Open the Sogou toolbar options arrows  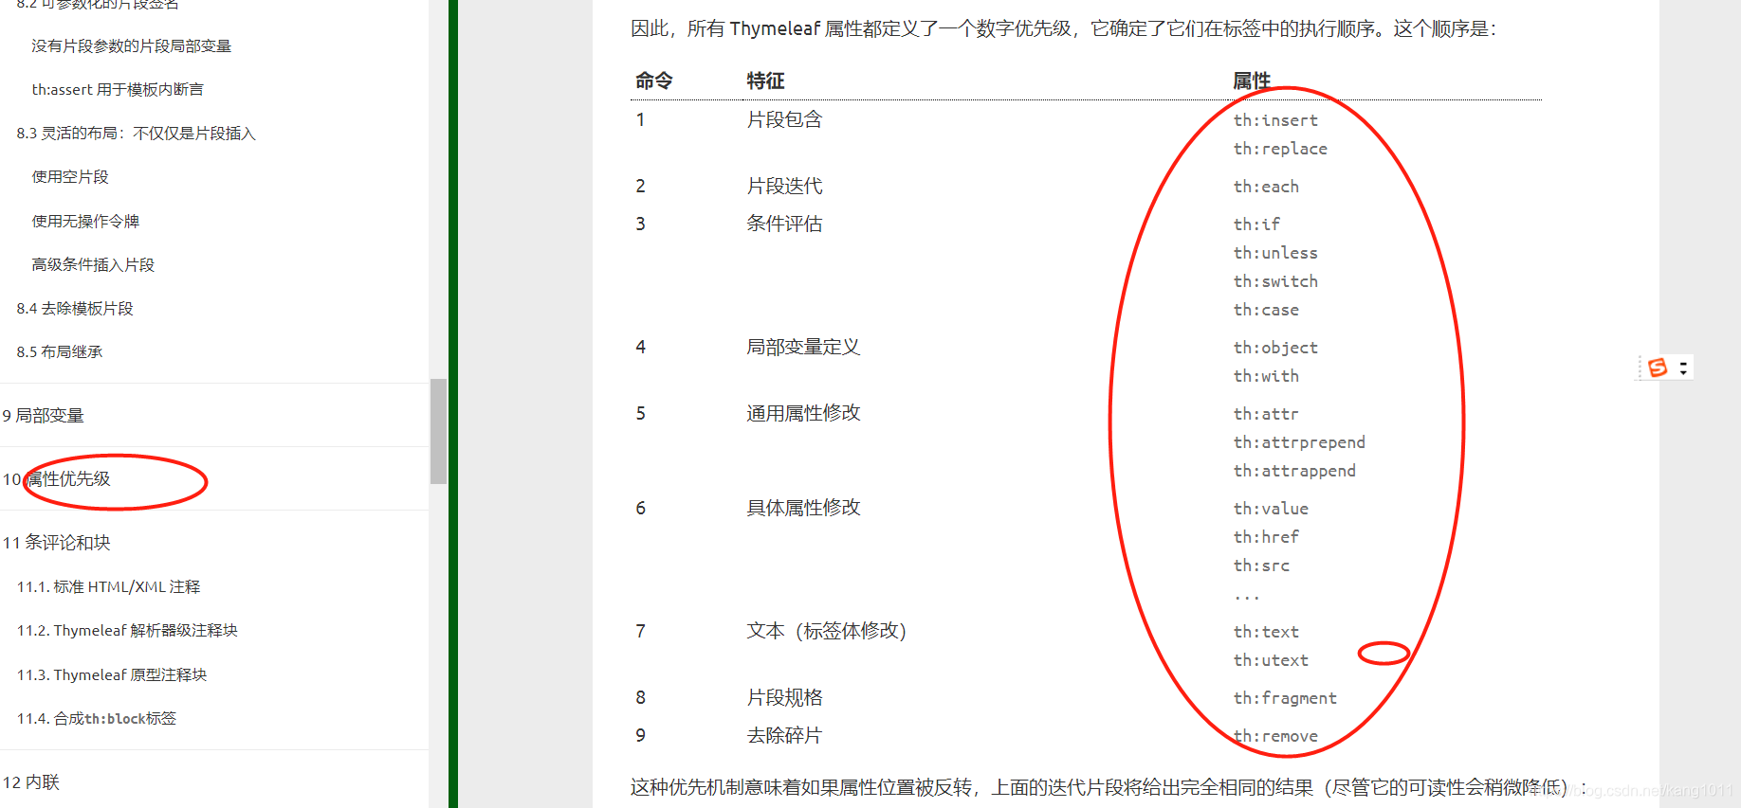click(1683, 368)
